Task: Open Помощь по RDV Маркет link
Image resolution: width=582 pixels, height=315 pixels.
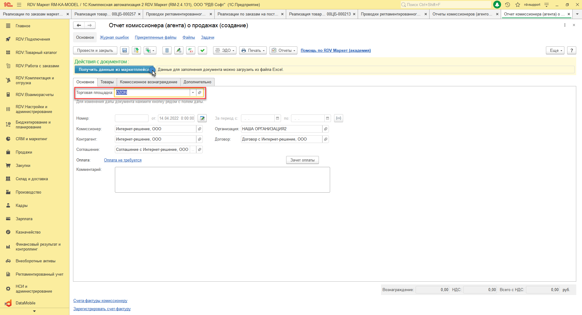Action: point(336,51)
